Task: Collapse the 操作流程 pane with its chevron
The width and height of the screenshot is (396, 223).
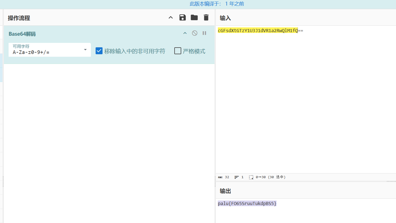Action: point(171,18)
